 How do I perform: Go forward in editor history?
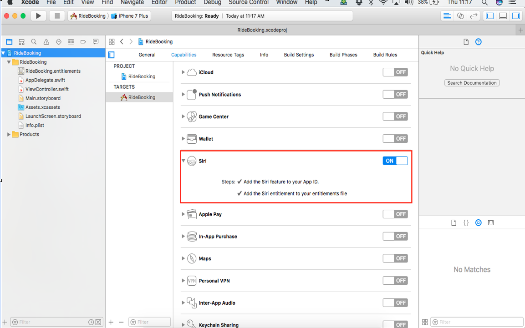tap(131, 42)
